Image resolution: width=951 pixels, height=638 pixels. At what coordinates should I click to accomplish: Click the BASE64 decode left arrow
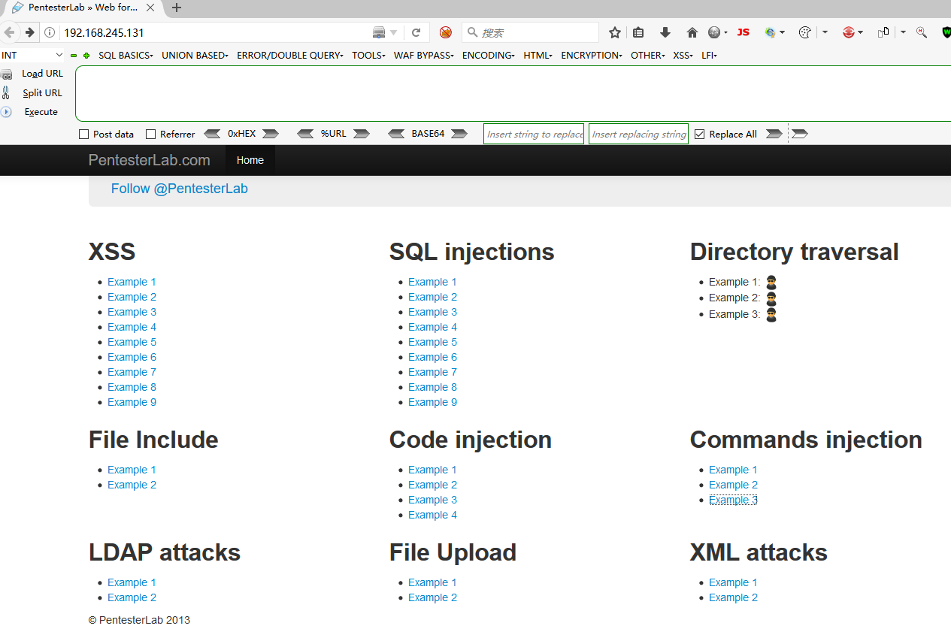tap(397, 134)
